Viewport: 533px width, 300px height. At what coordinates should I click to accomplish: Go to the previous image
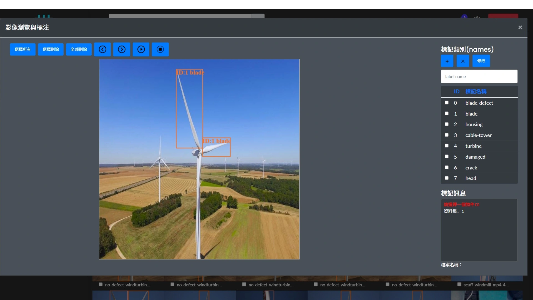coord(102,49)
